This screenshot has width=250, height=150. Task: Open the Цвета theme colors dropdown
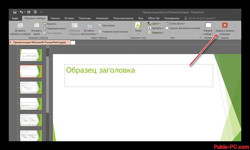(x=154, y=24)
